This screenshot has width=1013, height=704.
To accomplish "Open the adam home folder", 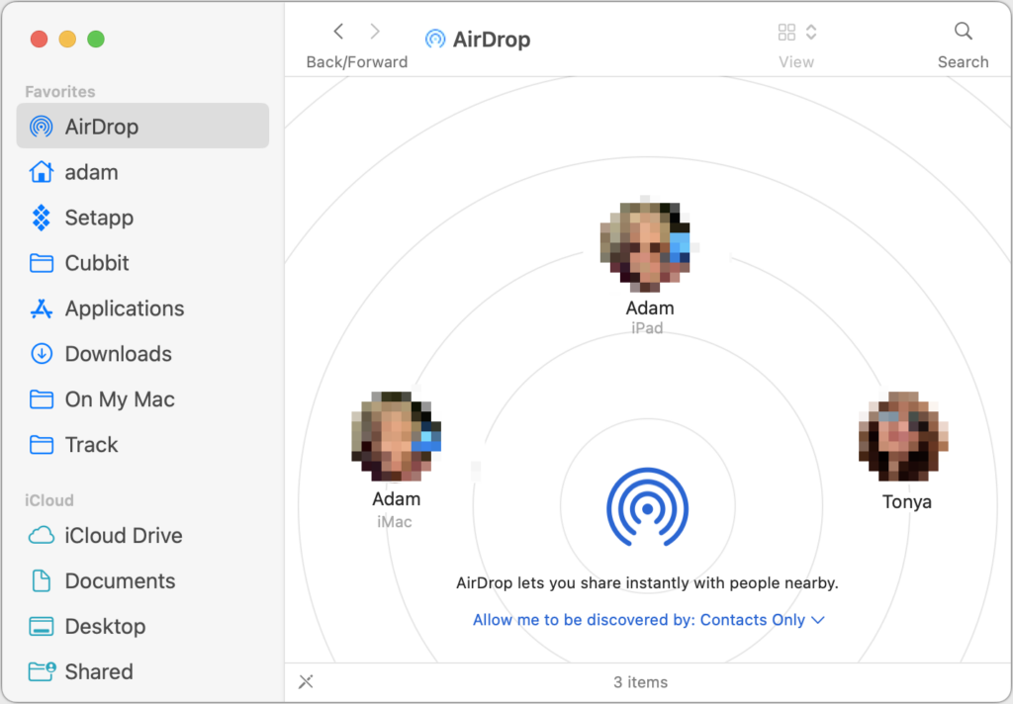I will point(90,172).
